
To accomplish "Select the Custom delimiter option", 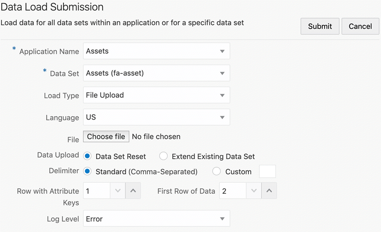I will point(217,171).
